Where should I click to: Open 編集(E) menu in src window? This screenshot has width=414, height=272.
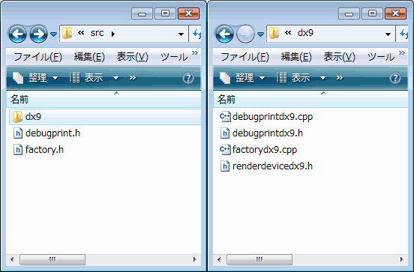coord(89,57)
